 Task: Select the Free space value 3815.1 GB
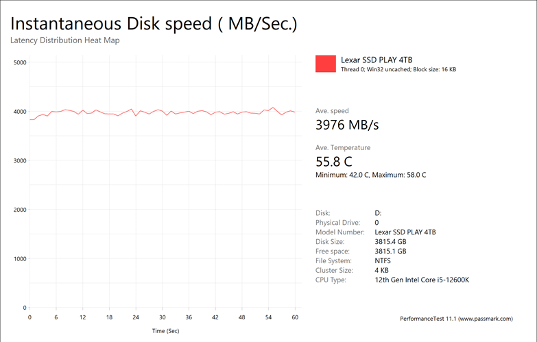(390, 252)
